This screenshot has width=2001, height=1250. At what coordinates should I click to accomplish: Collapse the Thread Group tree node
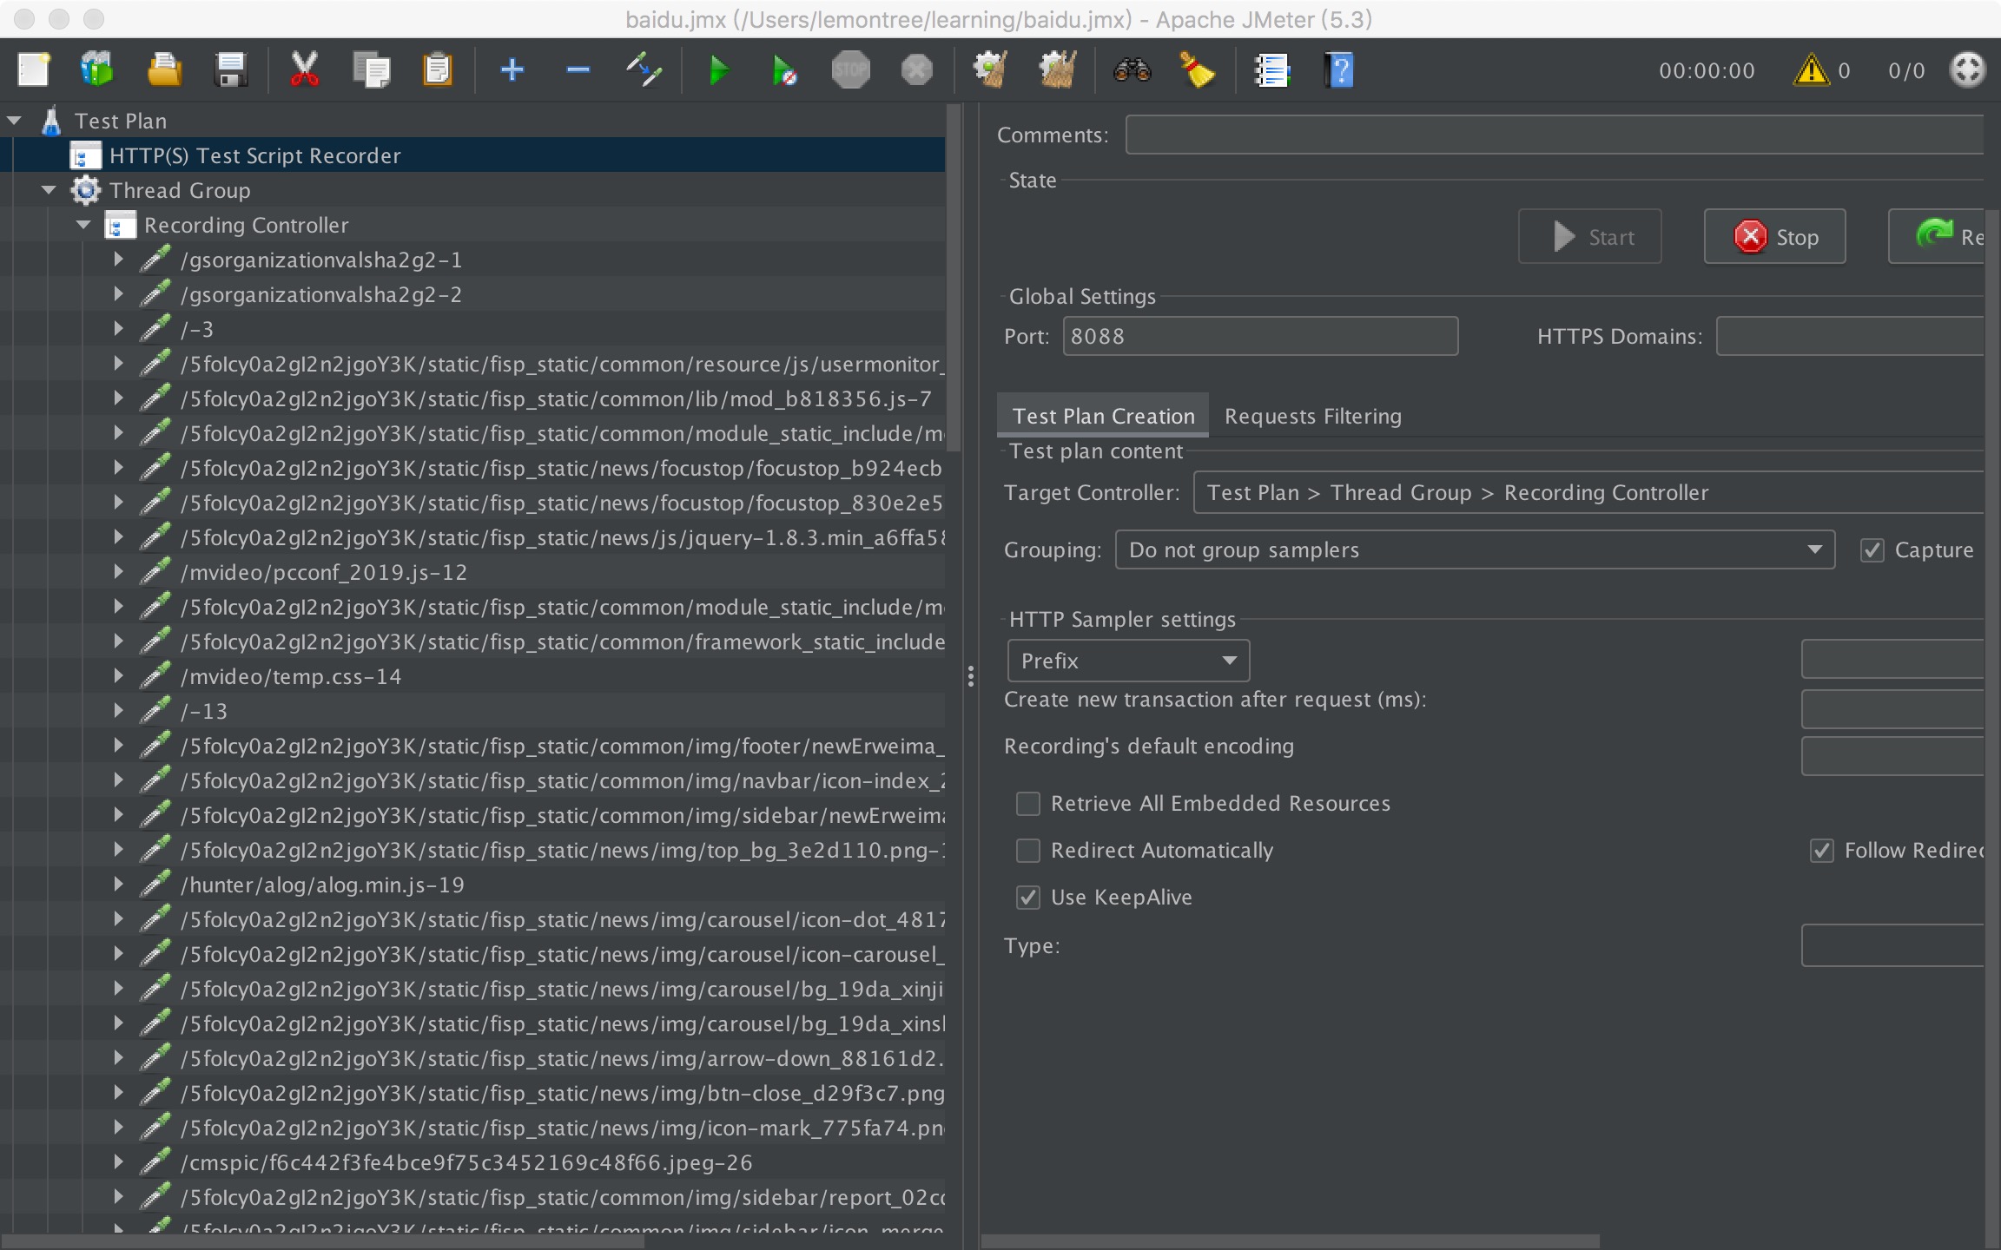pos(49,190)
